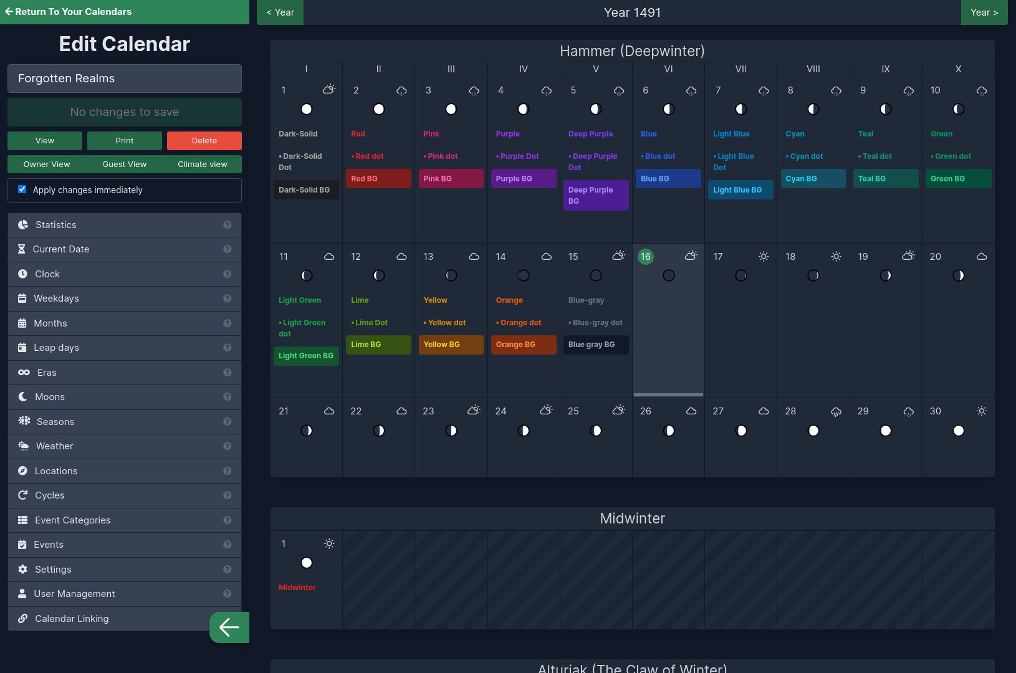Open Cycles using its circular arrow icon

[x=23, y=495]
